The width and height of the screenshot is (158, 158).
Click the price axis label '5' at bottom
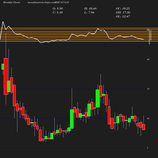pos(148,148)
